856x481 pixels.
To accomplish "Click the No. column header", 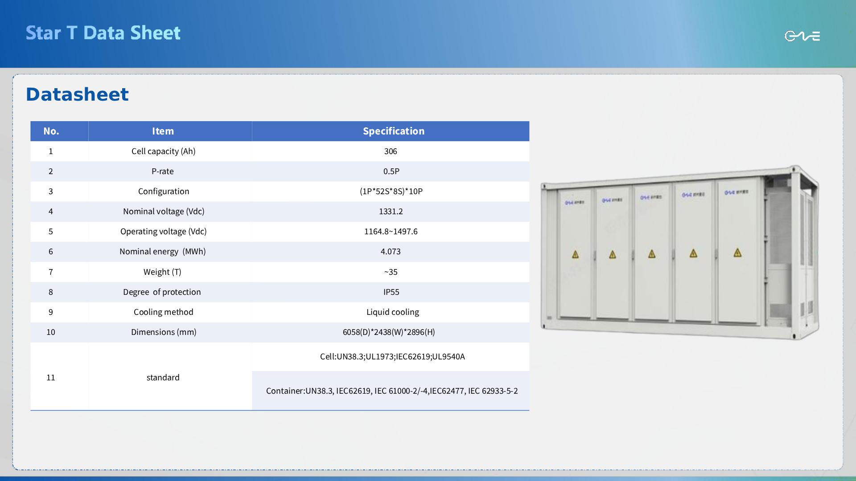I will [x=51, y=131].
